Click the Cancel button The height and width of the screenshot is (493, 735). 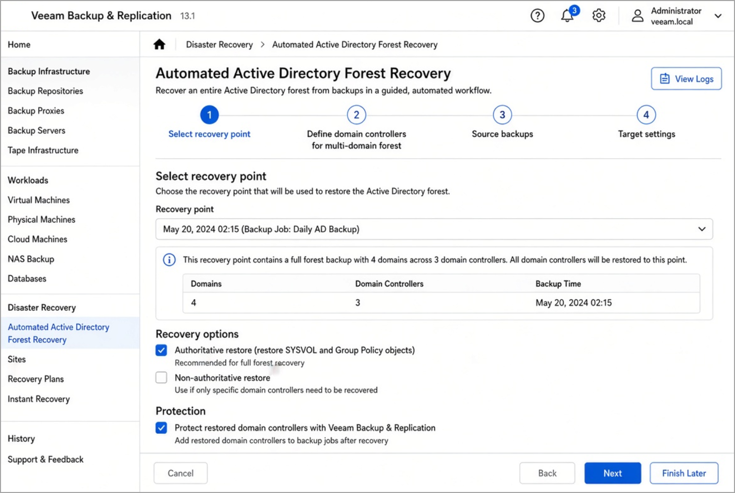tap(180, 473)
